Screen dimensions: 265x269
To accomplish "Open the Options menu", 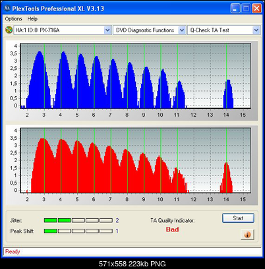I will tap(13, 19).
